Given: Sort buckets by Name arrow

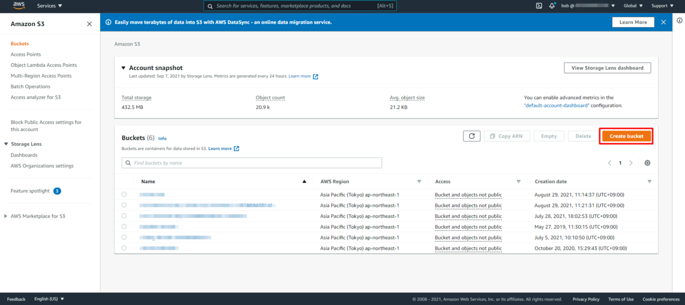Looking at the screenshot, I should pos(304,181).
